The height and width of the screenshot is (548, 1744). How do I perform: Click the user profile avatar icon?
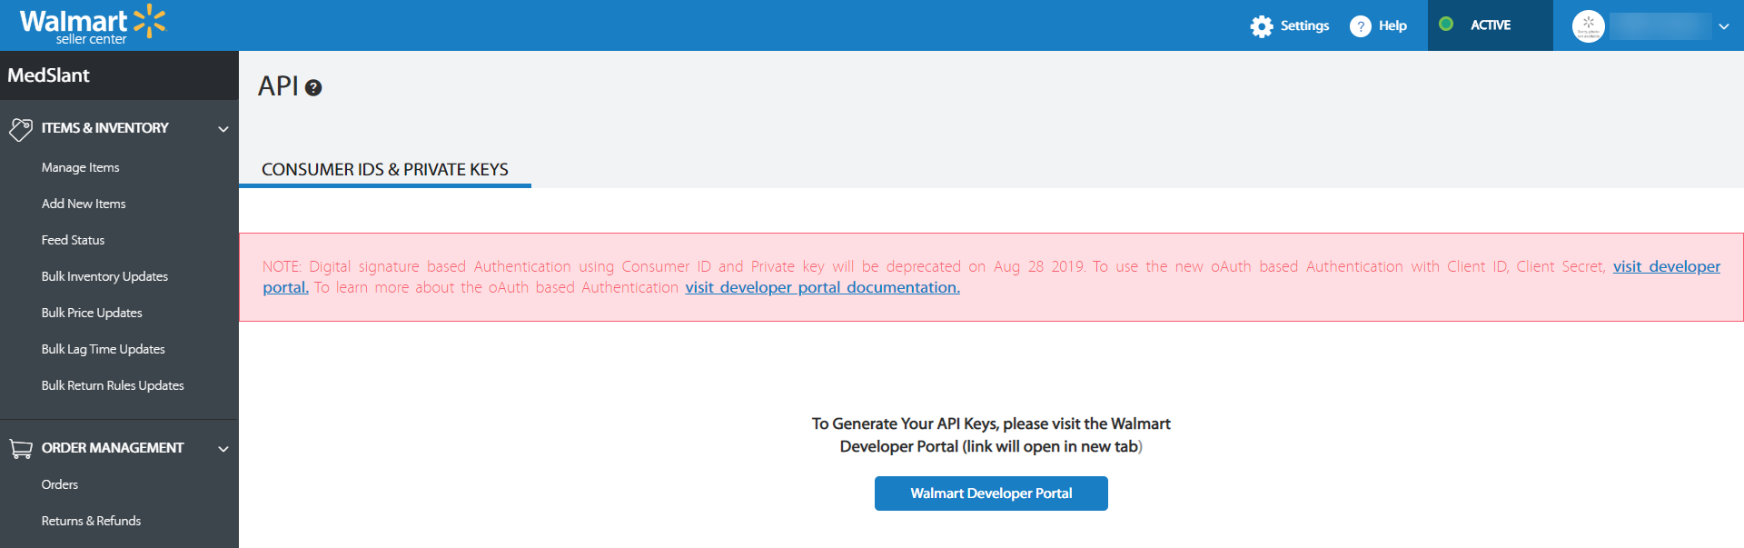click(x=1589, y=26)
